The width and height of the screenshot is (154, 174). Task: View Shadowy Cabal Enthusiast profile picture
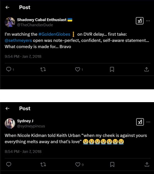click(x=10, y=22)
